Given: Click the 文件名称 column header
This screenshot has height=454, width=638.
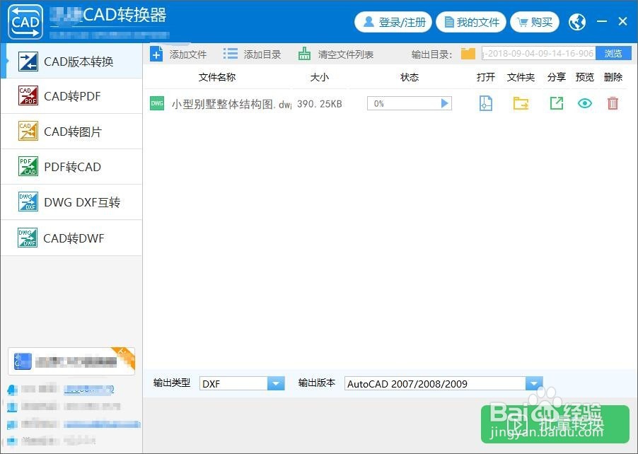Looking at the screenshot, I should tap(217, 77).
